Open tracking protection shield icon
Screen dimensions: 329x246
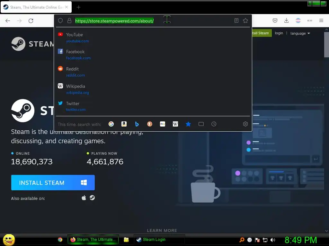60,20
